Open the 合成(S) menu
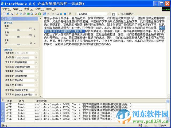The height and width of the screenshot is (128, 171). [40, 9]
